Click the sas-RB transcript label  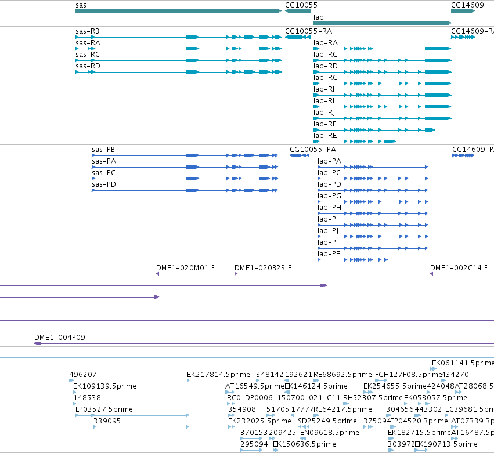pyautogui.click(x=87, y=31)
